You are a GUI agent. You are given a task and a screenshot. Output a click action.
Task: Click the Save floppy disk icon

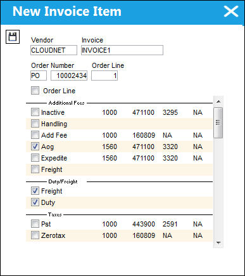coord(13,37)
